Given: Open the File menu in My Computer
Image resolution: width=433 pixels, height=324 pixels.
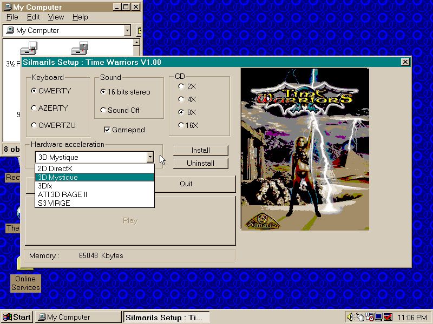Looking at the screenshot, I should (x=12, y=17).
